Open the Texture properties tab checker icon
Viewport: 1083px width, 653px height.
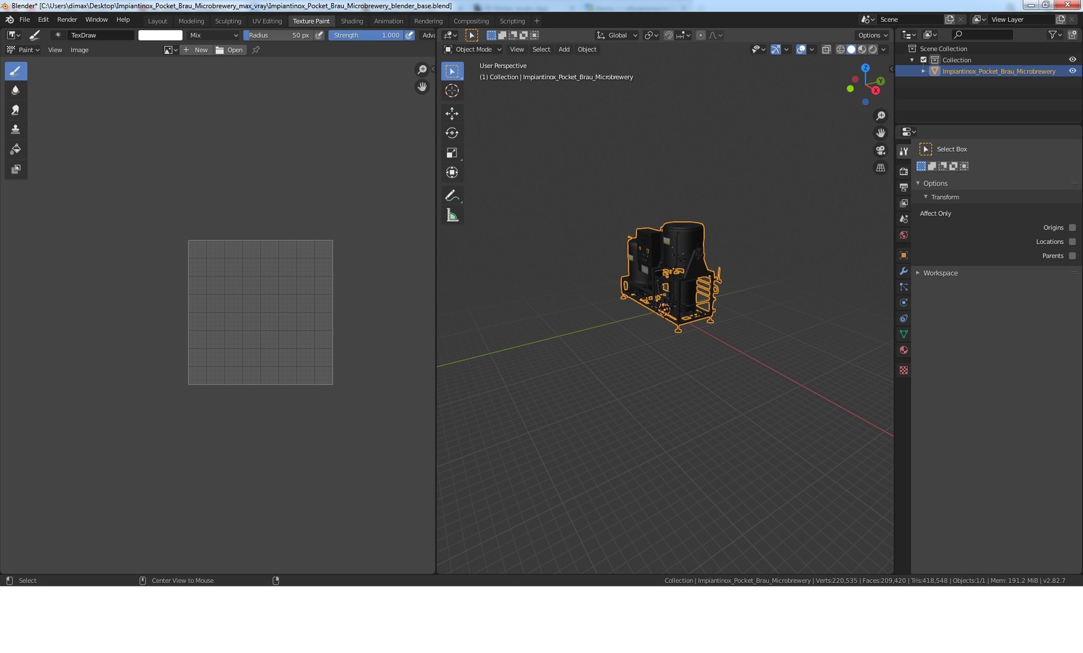pyautogui.click(x=903, y=370)
